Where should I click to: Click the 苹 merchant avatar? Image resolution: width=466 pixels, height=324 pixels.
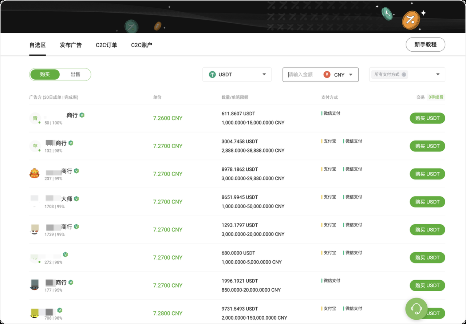click(x=35, y=146)
